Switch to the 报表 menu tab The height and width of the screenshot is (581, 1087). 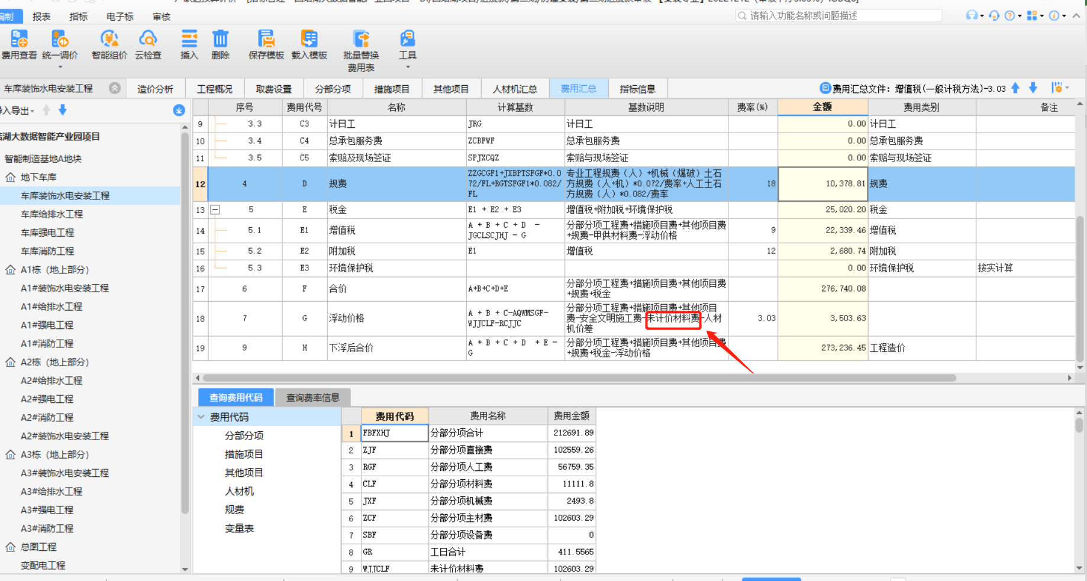point(41,17)
